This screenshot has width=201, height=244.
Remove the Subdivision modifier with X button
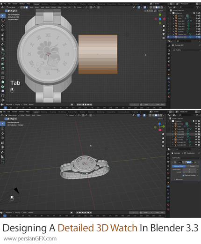pos(195,162)
